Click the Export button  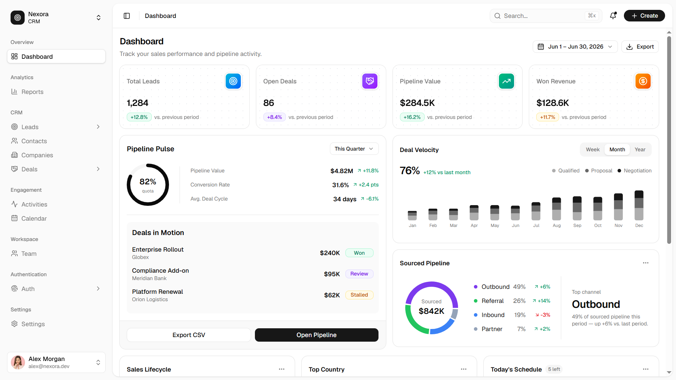pos(640,47)
